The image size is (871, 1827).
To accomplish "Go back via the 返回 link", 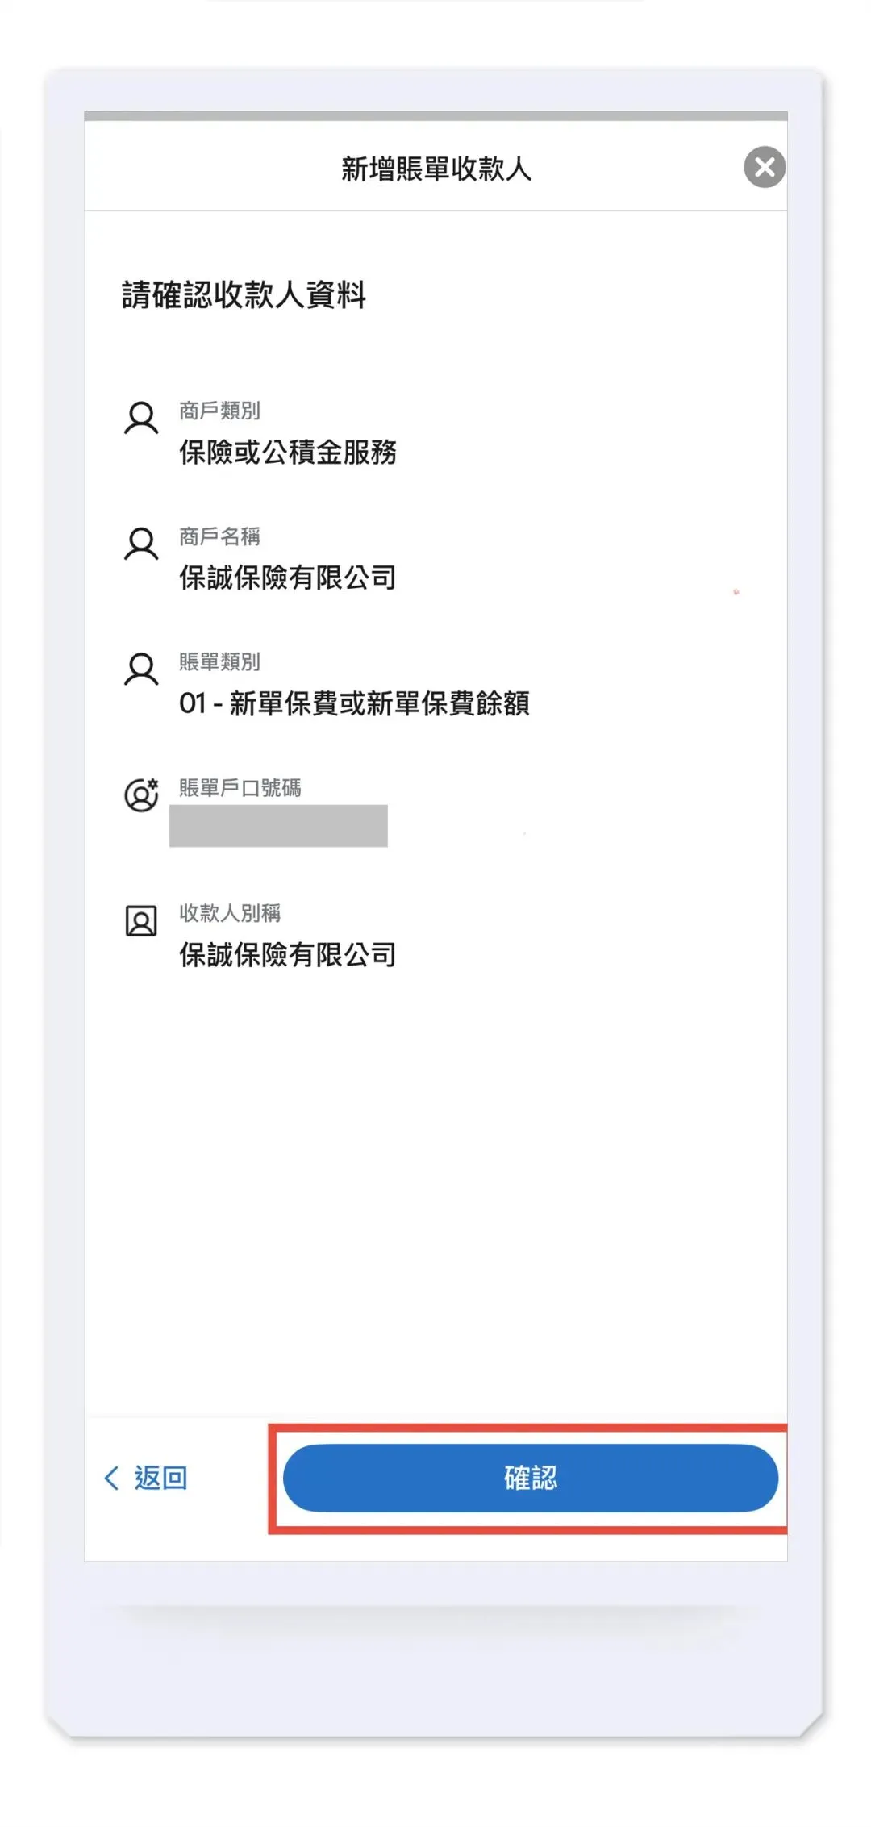I will [160, 1478].
